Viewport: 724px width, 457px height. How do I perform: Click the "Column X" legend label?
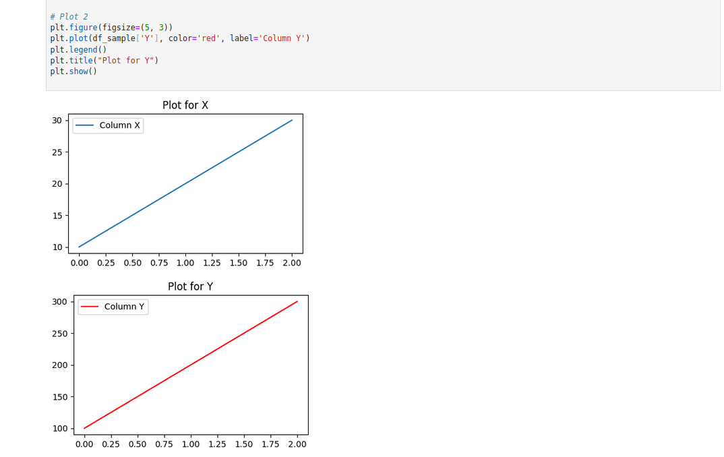pos(119,125)
